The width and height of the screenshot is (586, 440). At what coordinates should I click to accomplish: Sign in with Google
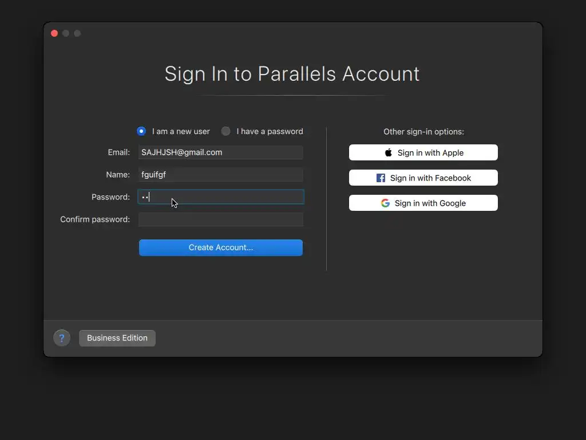[423, 203]
